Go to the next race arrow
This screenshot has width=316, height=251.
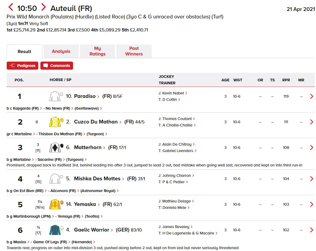(x=44, y=7)
